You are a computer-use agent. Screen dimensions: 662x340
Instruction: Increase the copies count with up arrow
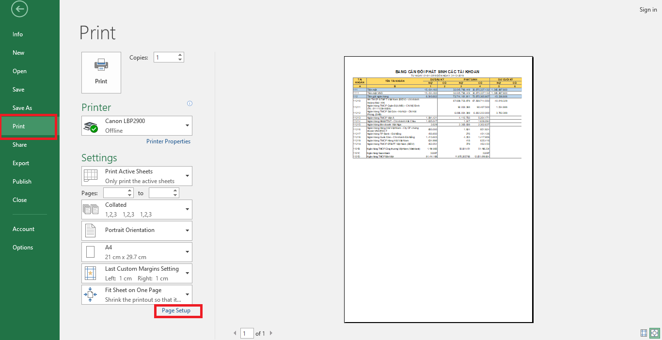click(180, 55)
